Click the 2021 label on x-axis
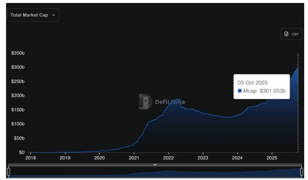This screenshot has height=180, width=308. point(134,158)
